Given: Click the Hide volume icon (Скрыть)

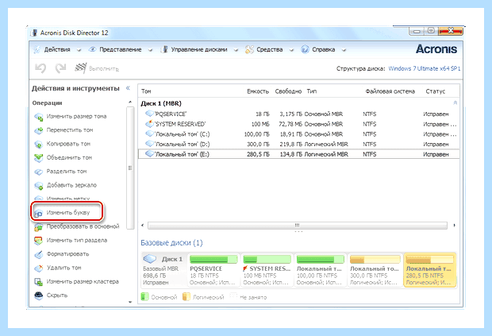Looking at the screenshot, I should (39, 295).
